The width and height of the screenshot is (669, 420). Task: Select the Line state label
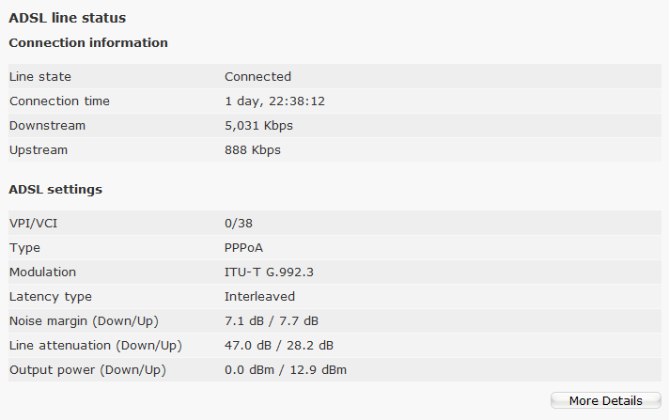(40, 76)
